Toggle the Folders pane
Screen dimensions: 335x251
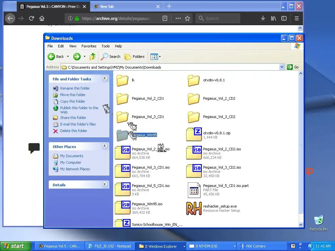point(134,57)
